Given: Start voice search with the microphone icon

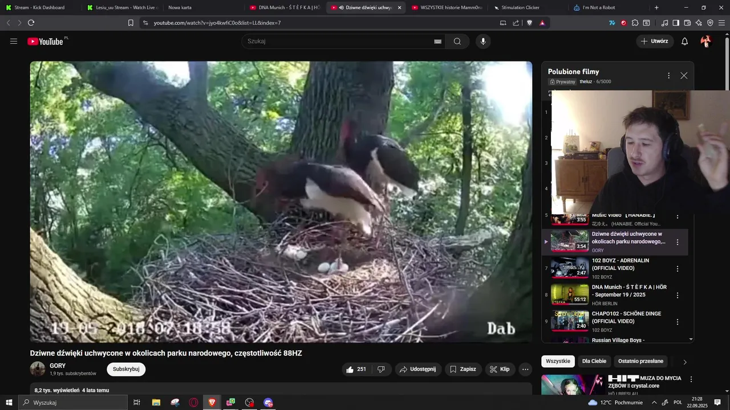Looking at the screenshot, I should tap(483, 41).
